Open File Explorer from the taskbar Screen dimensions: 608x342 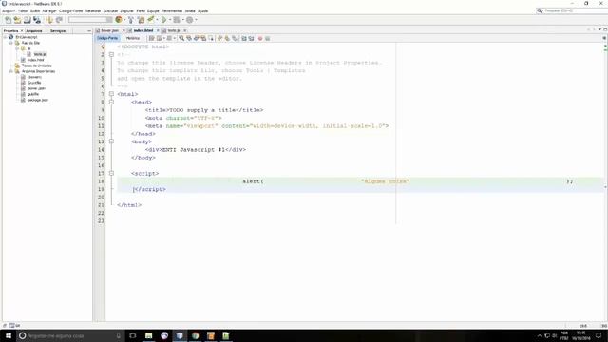point(148,335)
